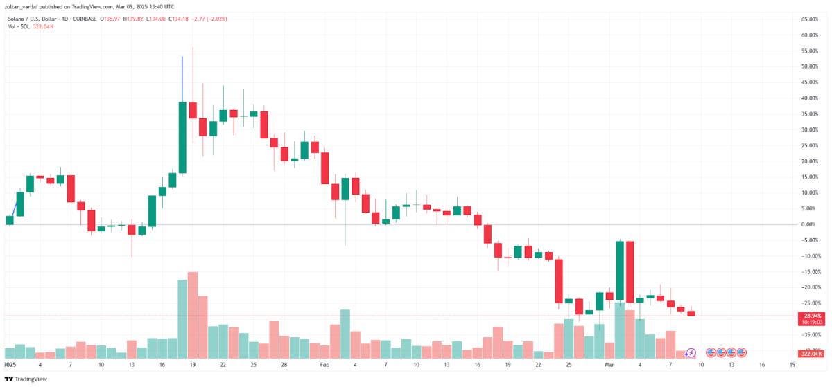Image resolution: width=832 pixels, height=387 pixels.
Task: Click the Feb label on time axis
Action: [x=324, y=363]
